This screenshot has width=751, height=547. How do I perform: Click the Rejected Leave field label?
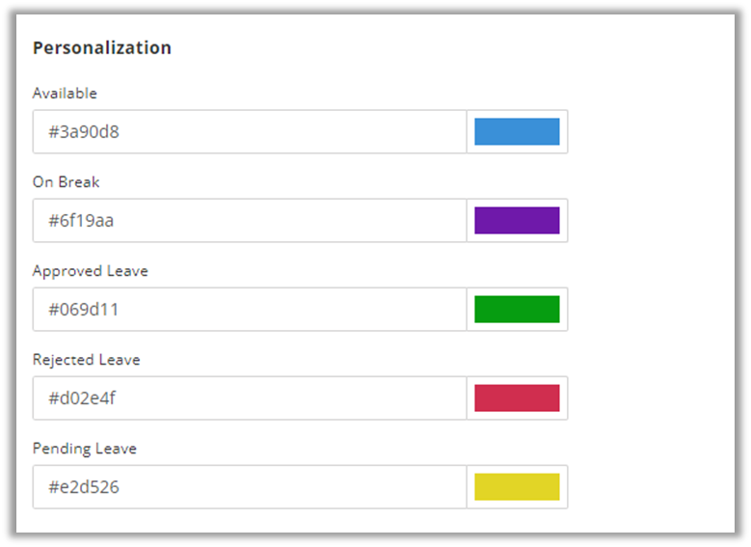[x=86, y=360]
